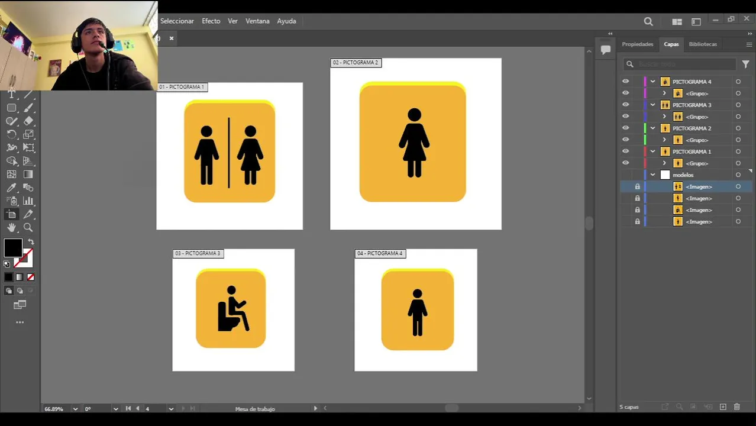
Task: Open the artboard number dropdown
Action: [171, 409]
